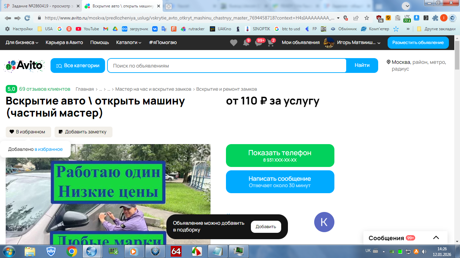Open Google Drive bookmark icon

click(115, 29)
